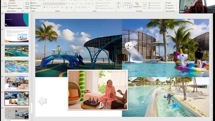Toggle text shadow formatting
Image resolution: width=215 pixels, height=121 pixels.
coord(52,7)
